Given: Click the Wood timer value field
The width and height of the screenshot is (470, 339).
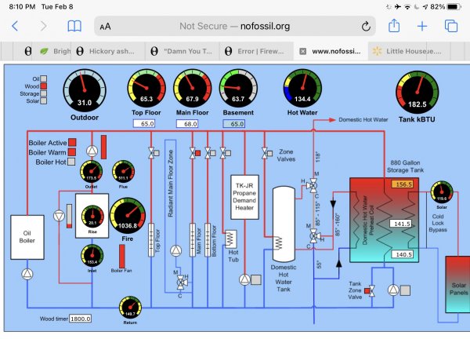Looking at the screenshot, I should coord(80,319).
